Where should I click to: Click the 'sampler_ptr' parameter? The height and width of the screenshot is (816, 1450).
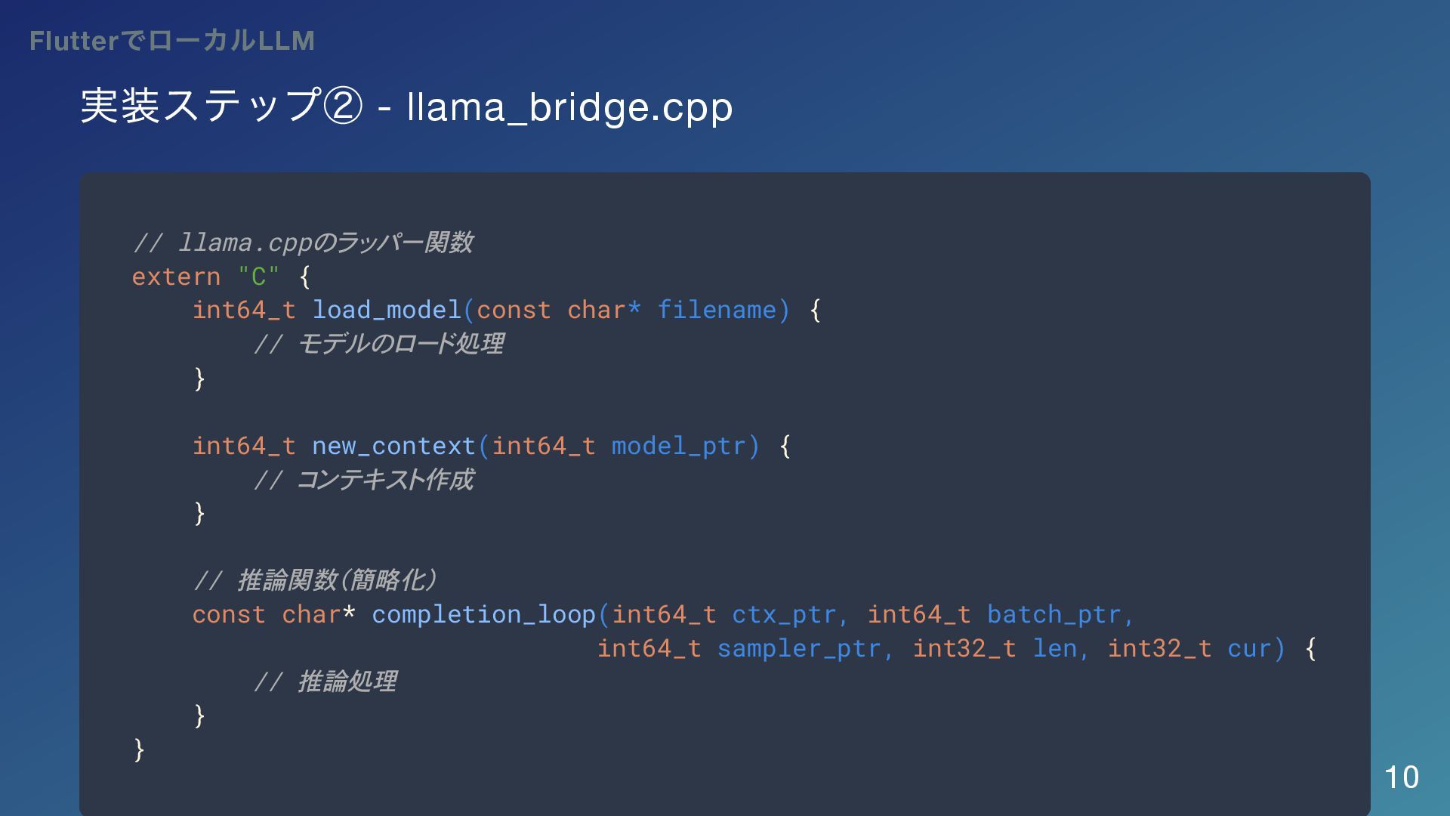pyautogui.click(x=798, y=648)
